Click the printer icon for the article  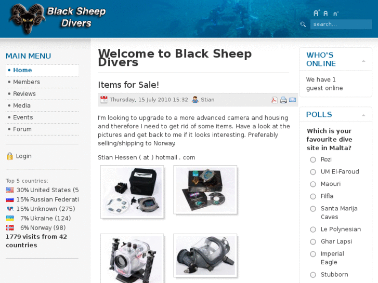(x=283, y=100)
